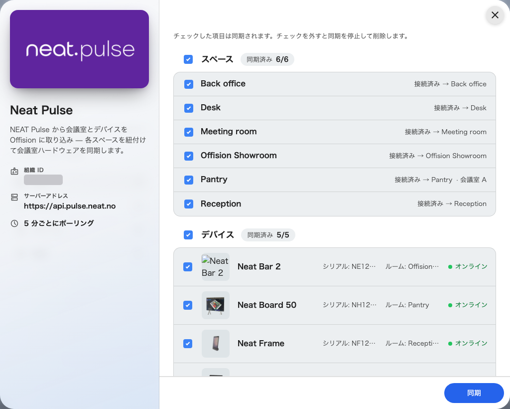This screenshot has height=409, width=510.
Task: Toggle the Offision Showroom checkbox
Action: tap(189, 156)
